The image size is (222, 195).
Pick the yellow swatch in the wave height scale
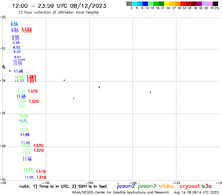pyautogui.click(x=167, y=4)
